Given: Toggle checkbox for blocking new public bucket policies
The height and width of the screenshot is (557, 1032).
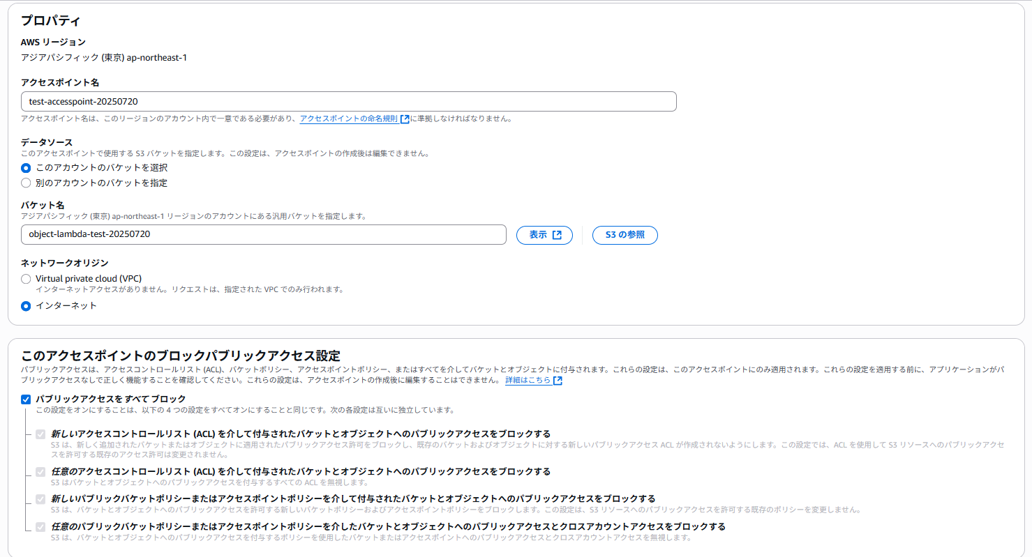Looking at the screenshot, I should tap(40, 499).
